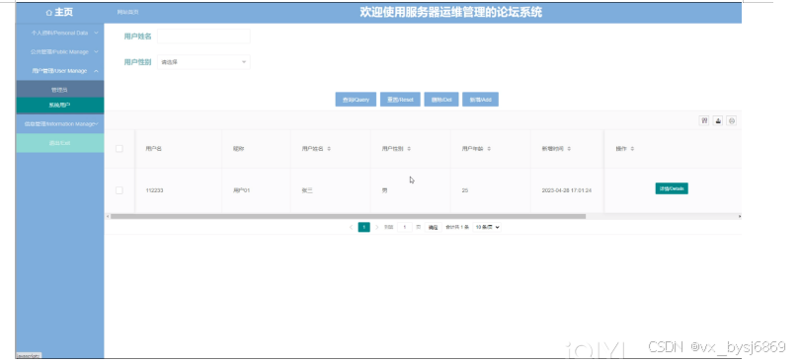The height and width of the screenshot is (362, 800).
Task: Go to next page arrow in pagination
Action: (x=377, y=227)
